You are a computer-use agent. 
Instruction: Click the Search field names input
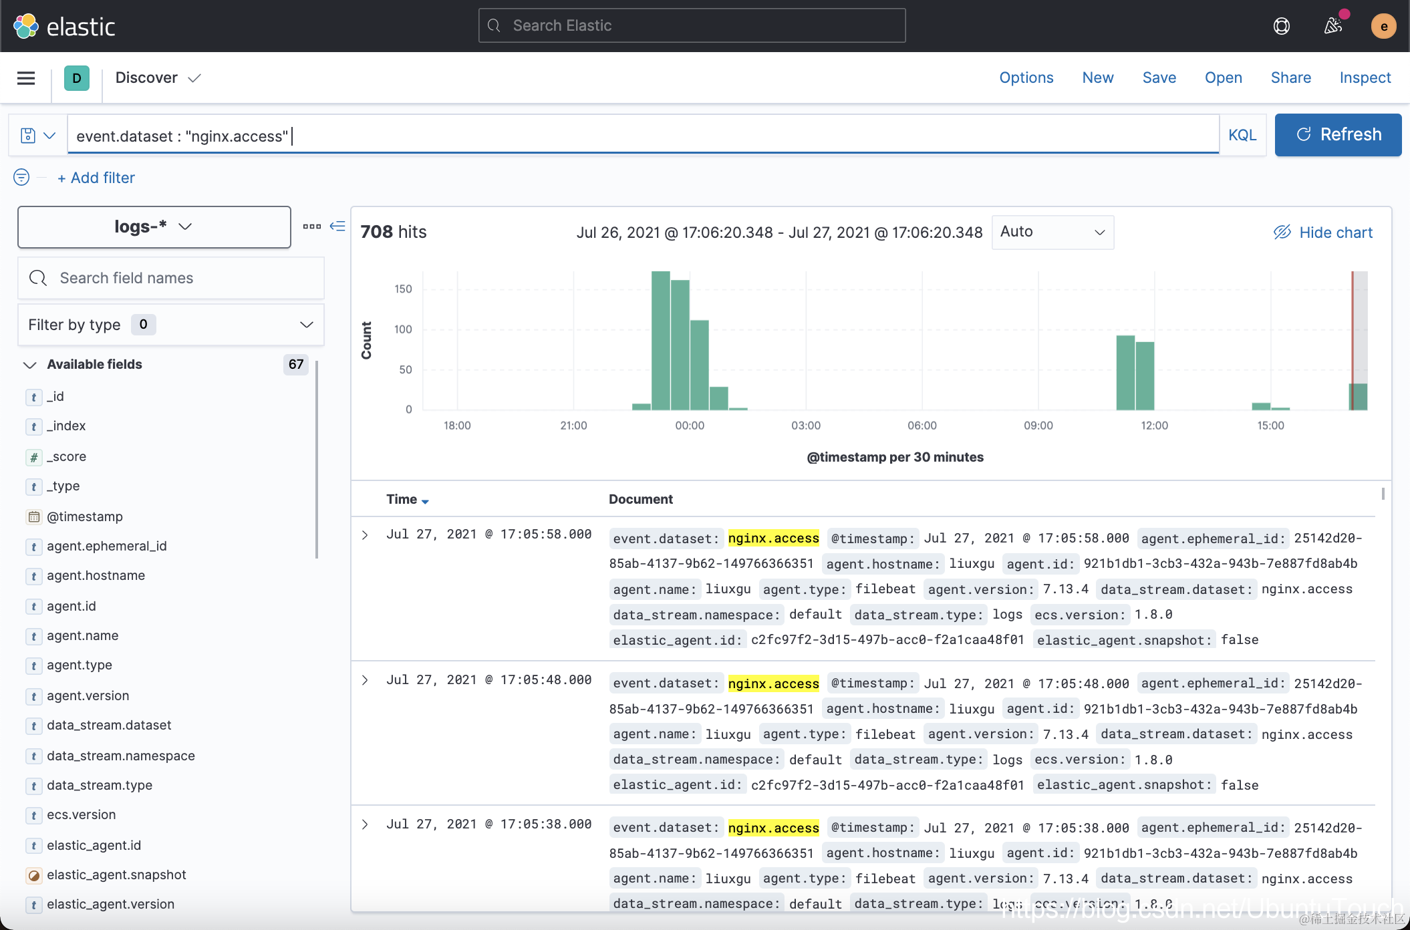pos(171,278)
